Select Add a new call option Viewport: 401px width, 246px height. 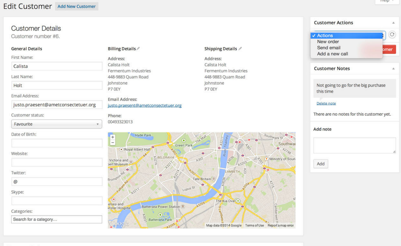coord(332,54)
